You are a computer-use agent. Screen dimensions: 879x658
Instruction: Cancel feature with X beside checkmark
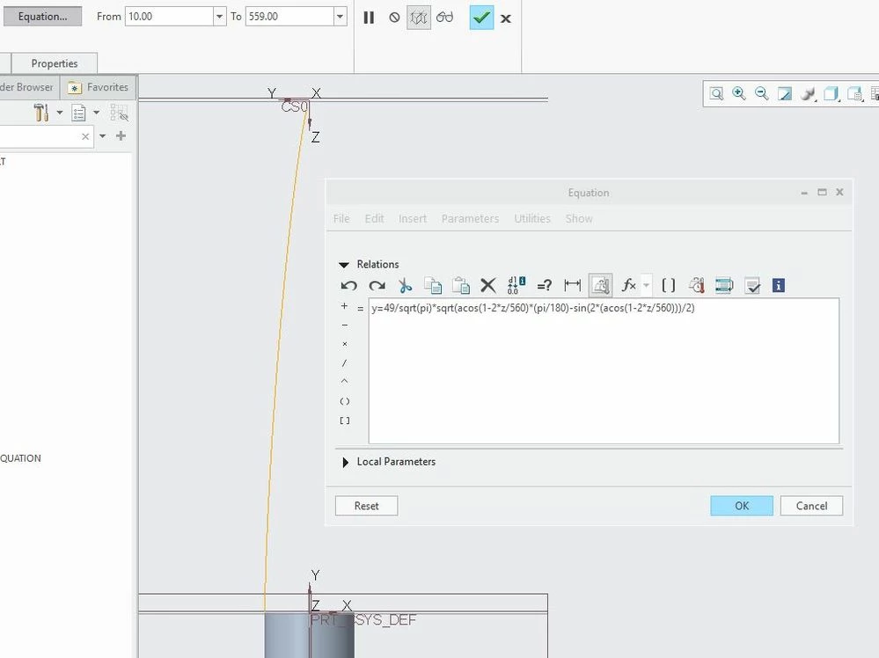506,18
